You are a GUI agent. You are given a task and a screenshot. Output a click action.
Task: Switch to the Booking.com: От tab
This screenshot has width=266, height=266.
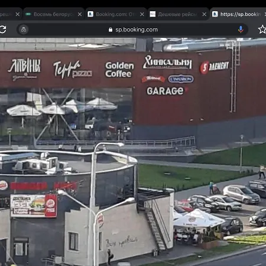[x=115, y=14]
